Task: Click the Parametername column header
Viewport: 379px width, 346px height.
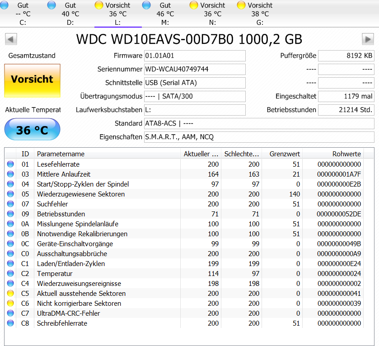Action: (x=107, y=154)
